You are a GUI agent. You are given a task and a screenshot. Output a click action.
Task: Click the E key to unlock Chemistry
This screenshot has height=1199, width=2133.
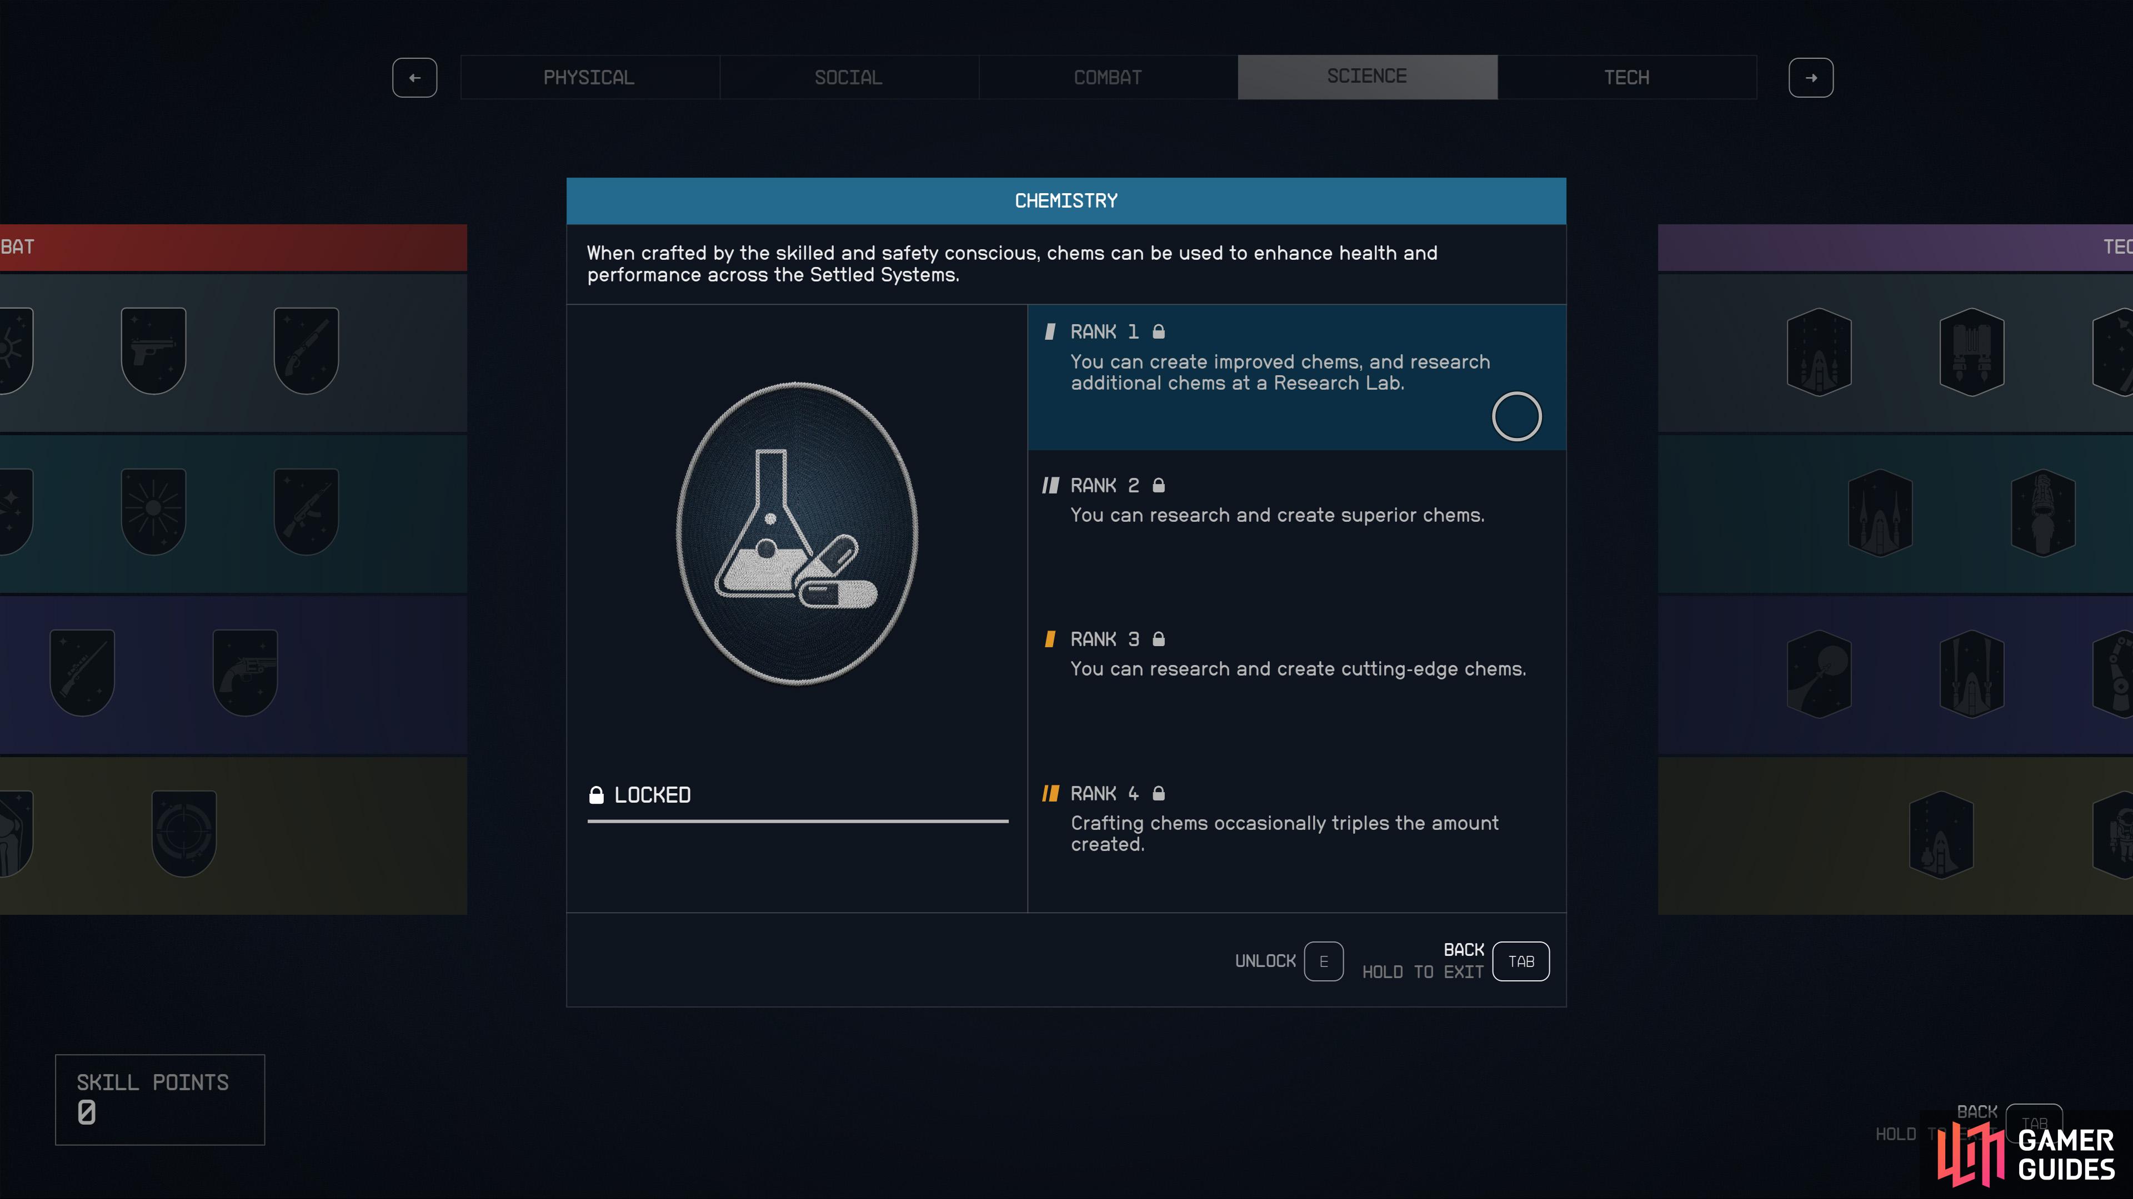[x=1323, y=961]
